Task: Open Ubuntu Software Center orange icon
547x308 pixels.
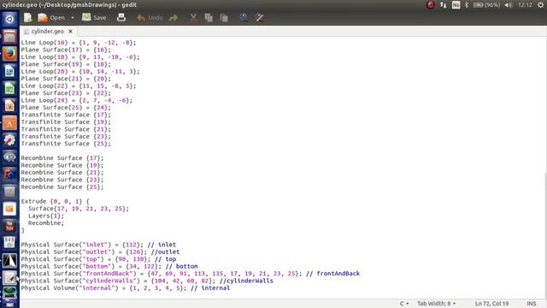Action: tap(9, 123)
